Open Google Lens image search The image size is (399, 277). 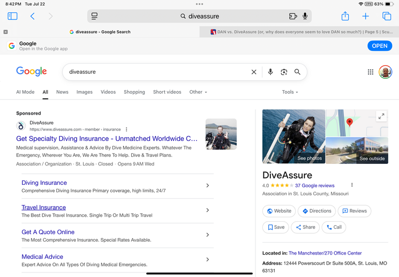tap(284, 72)
